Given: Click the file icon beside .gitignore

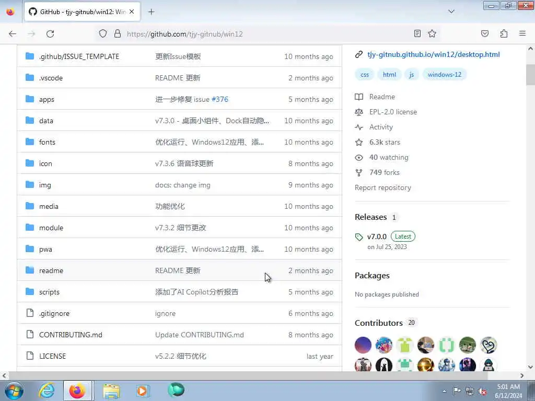Looking at the screenshot, I should coord(30,313).
